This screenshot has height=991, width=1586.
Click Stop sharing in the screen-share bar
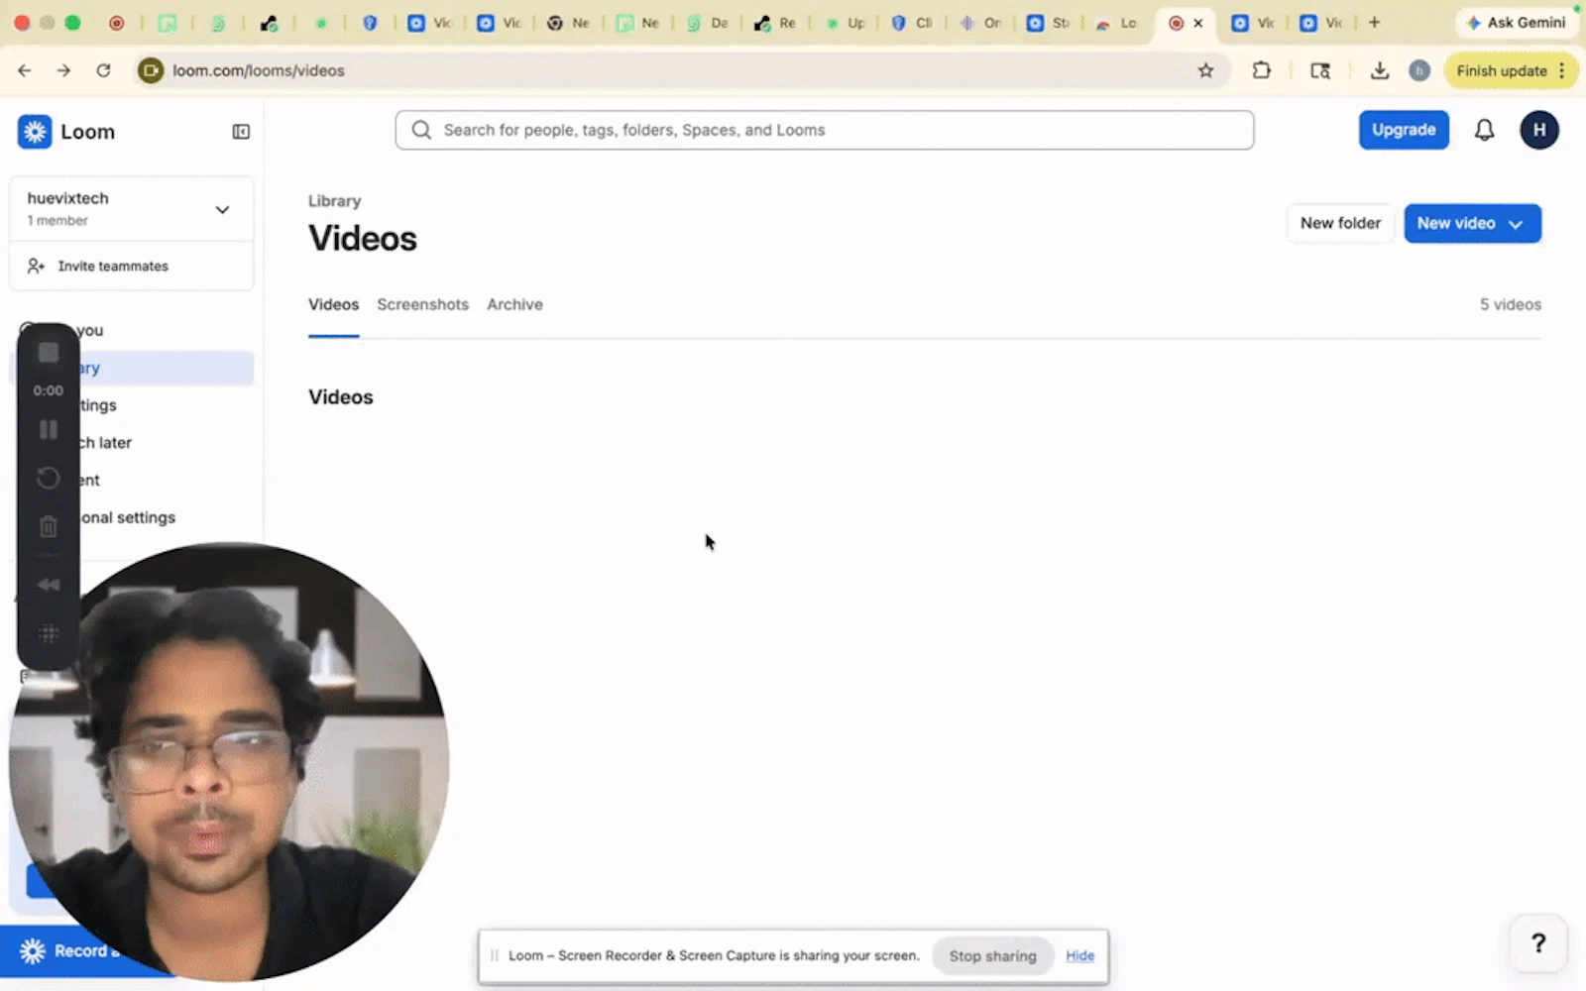pyautogui.click(x=992, y=955)
